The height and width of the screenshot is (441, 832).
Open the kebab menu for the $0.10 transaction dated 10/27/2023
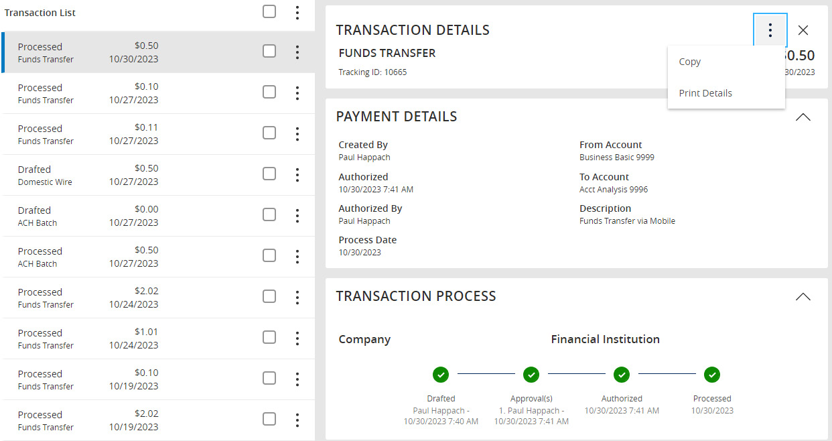[297, 92]
